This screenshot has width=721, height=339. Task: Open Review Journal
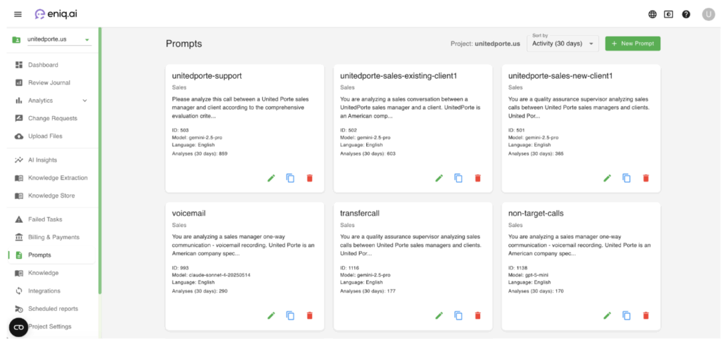click(51, 83)
